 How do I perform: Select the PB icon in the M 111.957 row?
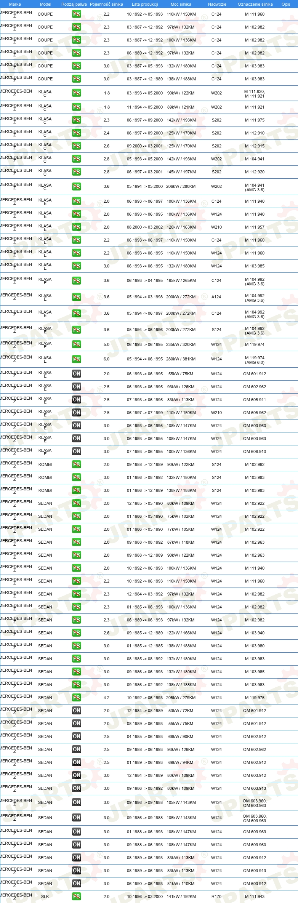click(77, 227)
